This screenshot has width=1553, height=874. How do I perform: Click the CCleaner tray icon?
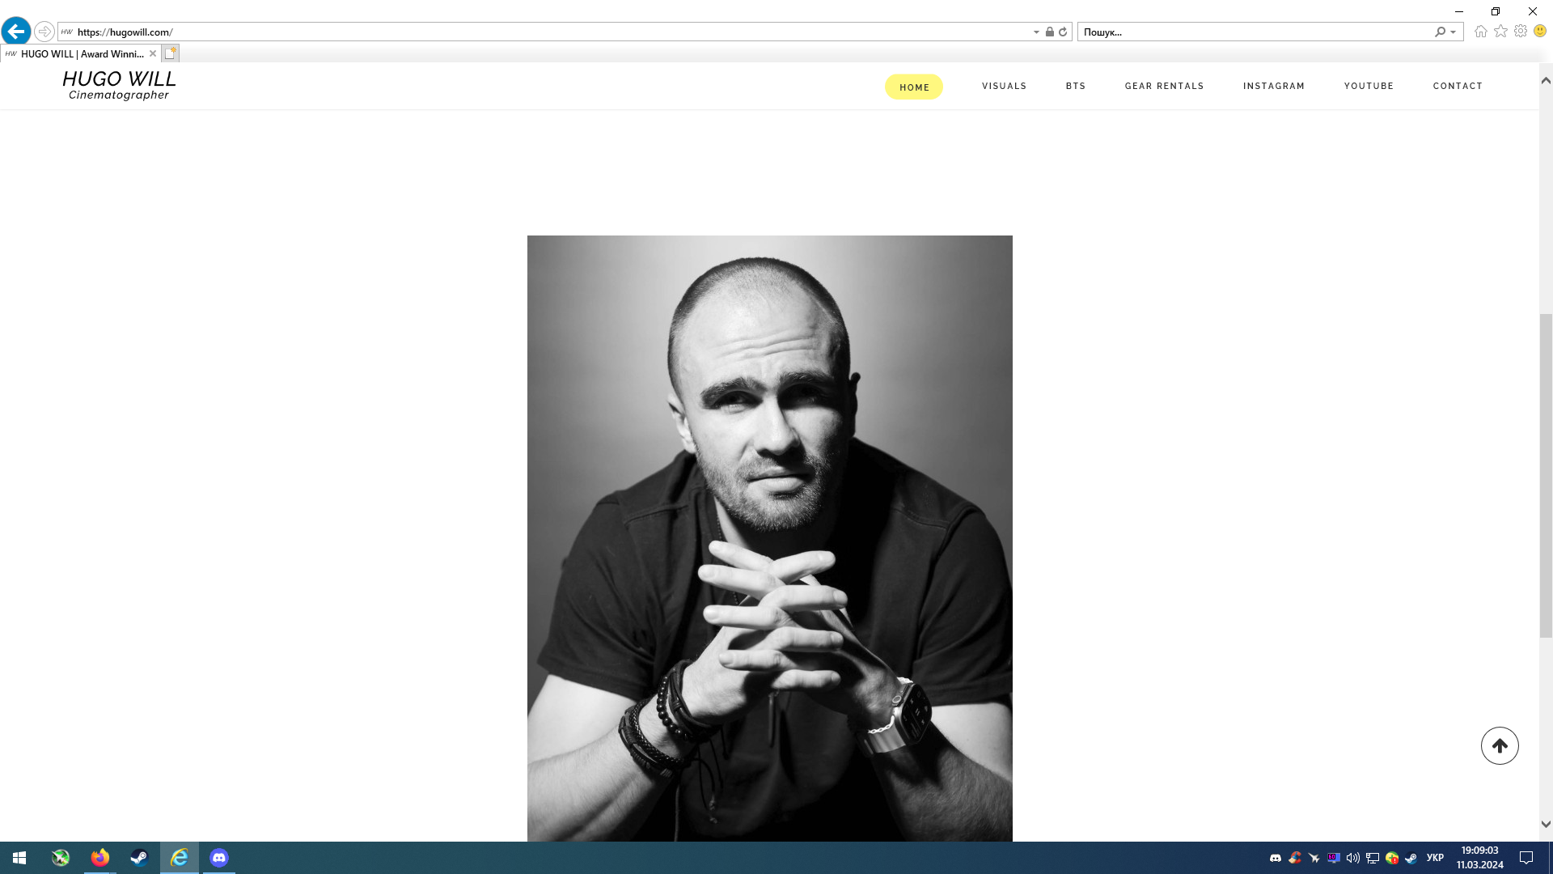coord(1295,858)
